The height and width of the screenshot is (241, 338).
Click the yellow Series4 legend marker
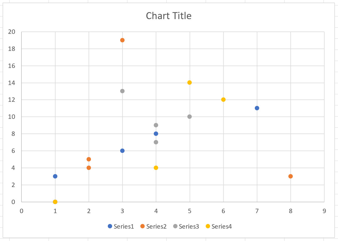pyautogui.click(x=208, y=226)
